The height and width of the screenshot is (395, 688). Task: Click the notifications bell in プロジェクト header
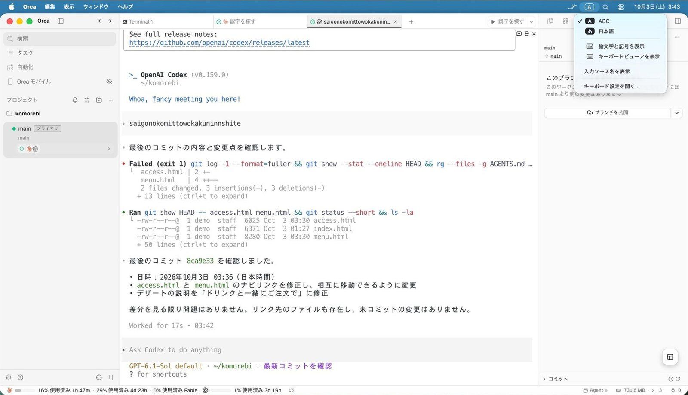point(75,100)
